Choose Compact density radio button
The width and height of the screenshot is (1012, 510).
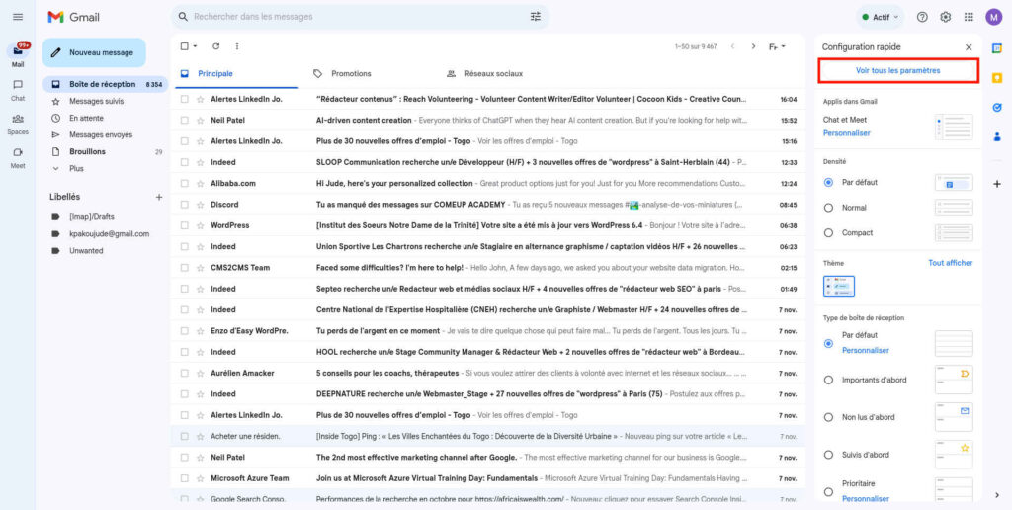(x=829, y=233)
